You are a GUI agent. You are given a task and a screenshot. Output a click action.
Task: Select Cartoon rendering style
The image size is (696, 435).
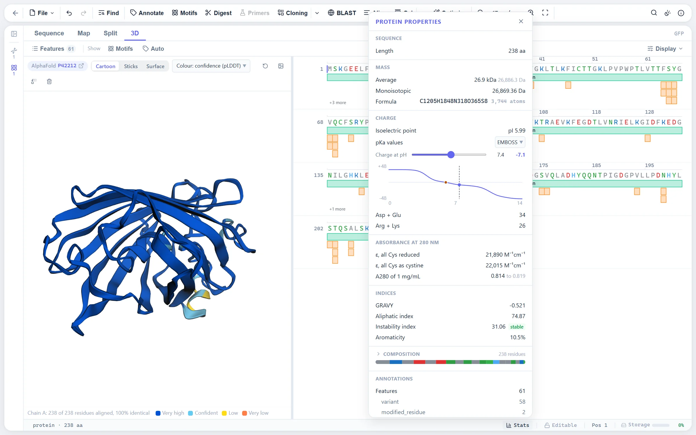point(106,66)
